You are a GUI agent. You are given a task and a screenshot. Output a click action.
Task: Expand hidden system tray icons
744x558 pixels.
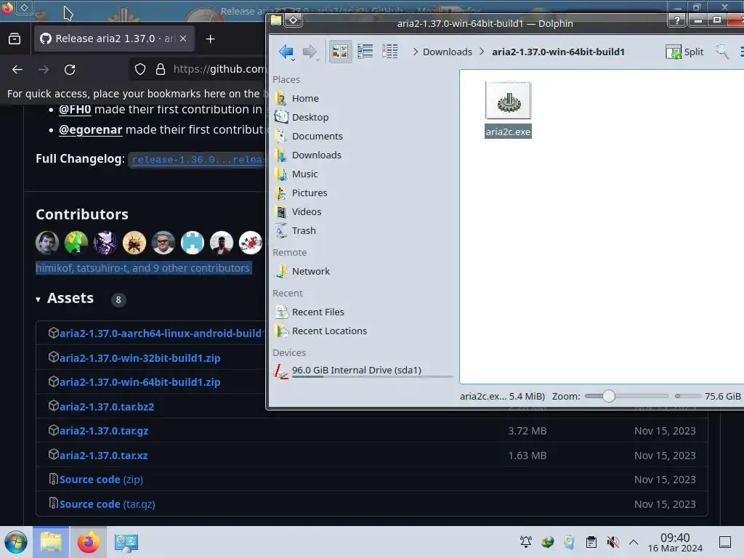(x=634, y=542)
